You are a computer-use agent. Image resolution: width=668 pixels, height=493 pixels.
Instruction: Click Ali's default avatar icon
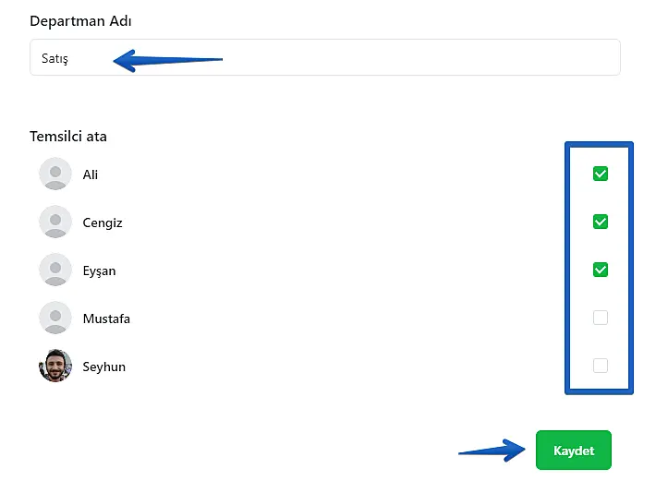(55, 174)
